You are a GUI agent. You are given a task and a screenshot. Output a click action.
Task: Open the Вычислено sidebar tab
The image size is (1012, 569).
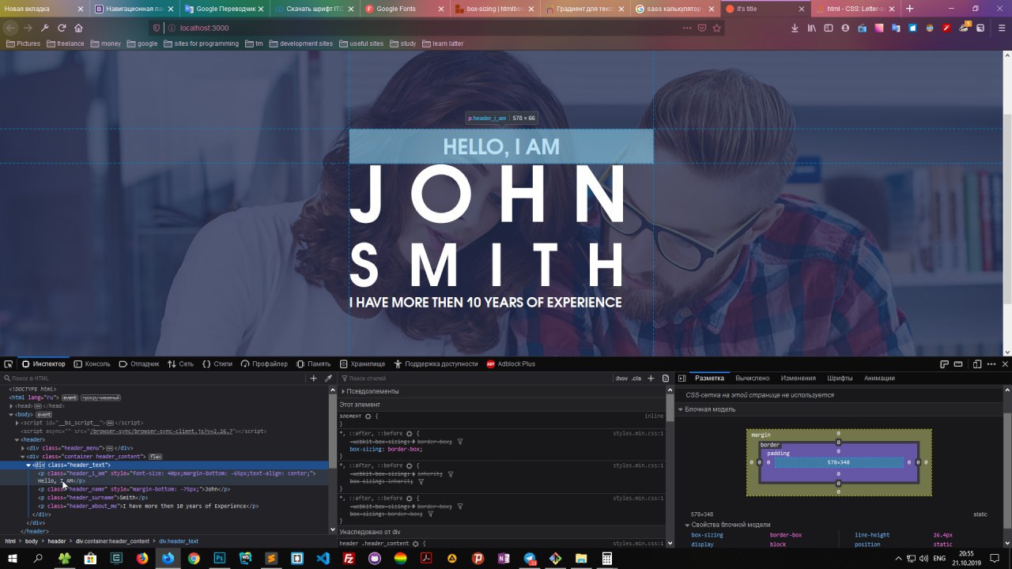752,379
